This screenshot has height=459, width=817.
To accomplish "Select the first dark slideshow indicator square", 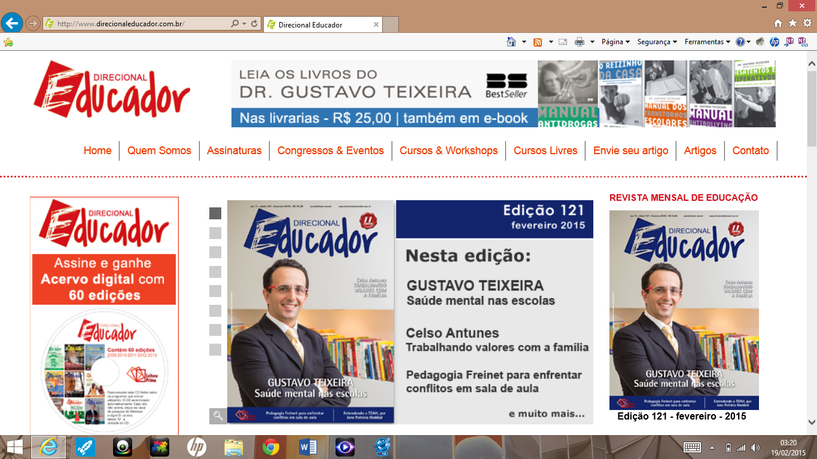I will [x=215, y=213].
